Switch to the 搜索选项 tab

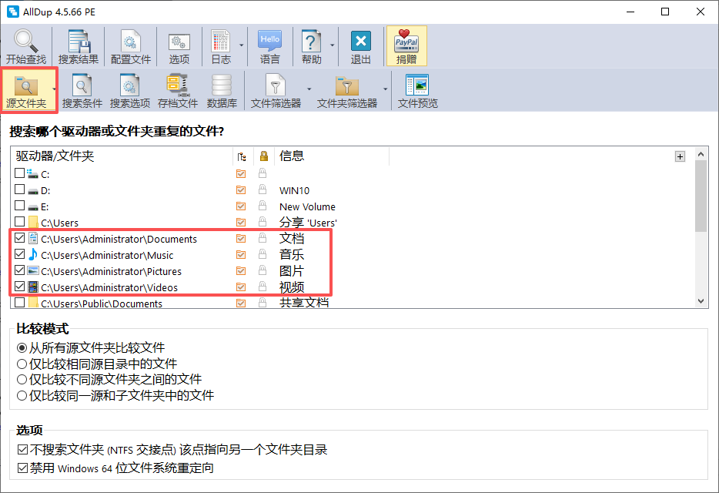[x=130, y=90]
